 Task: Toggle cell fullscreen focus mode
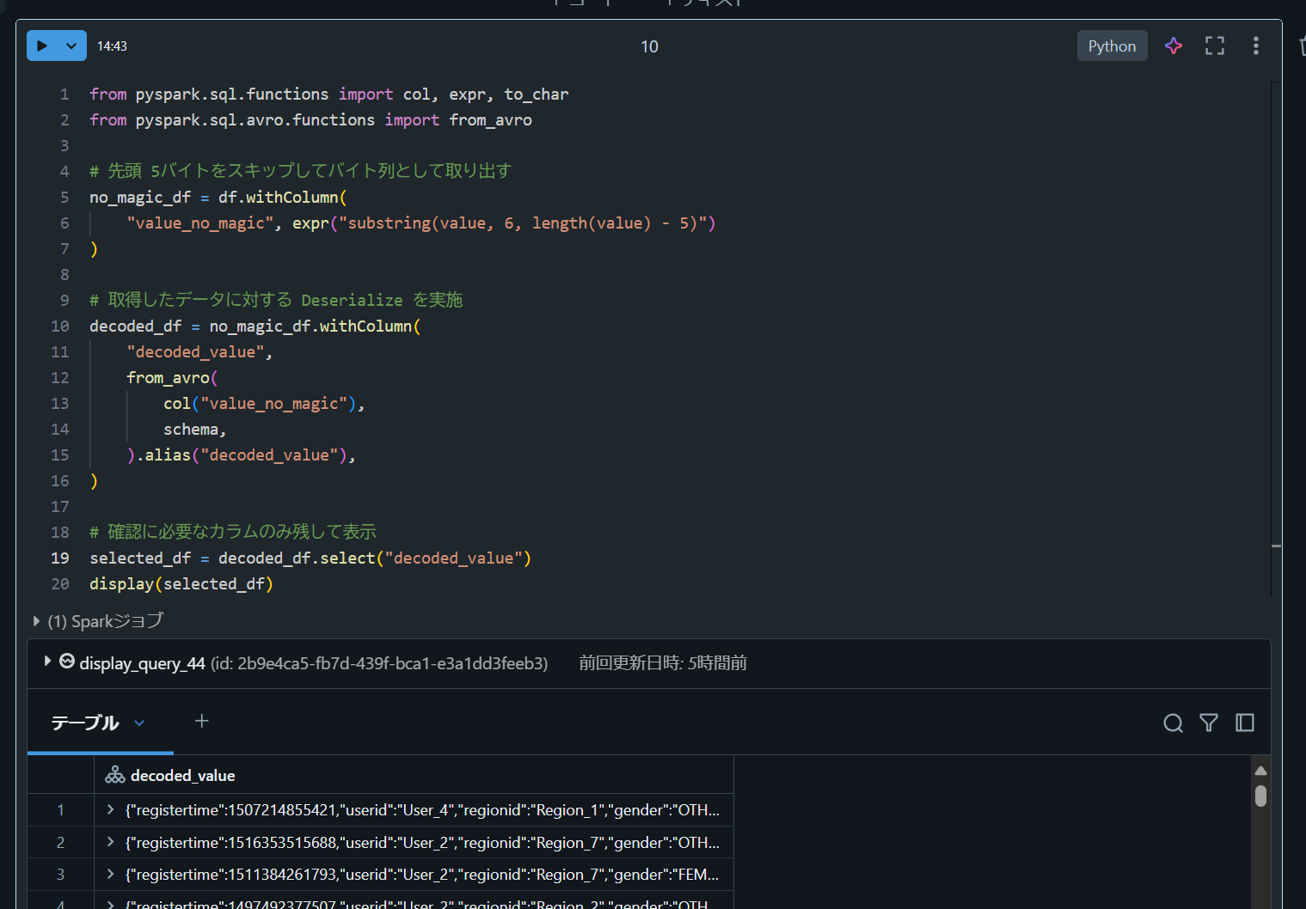coord(1215,46)
